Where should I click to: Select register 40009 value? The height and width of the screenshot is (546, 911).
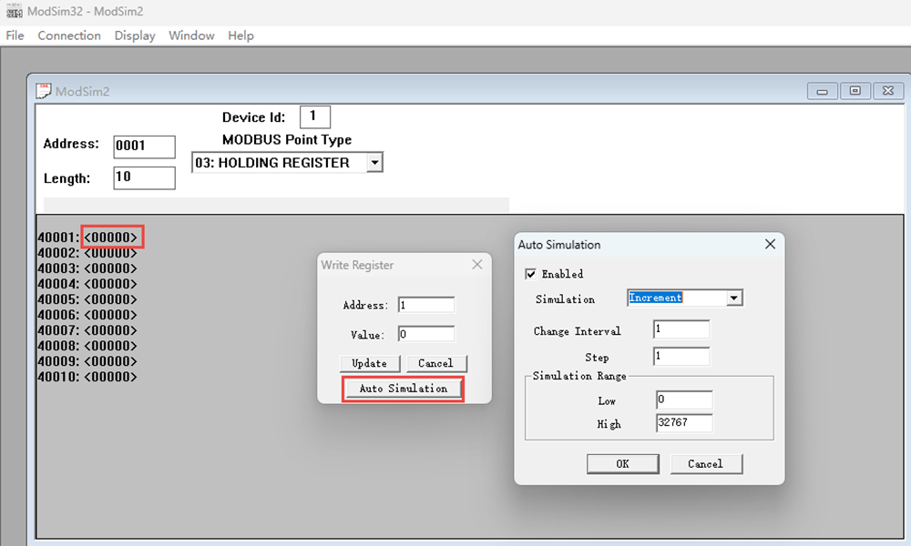tap(110, 361)
